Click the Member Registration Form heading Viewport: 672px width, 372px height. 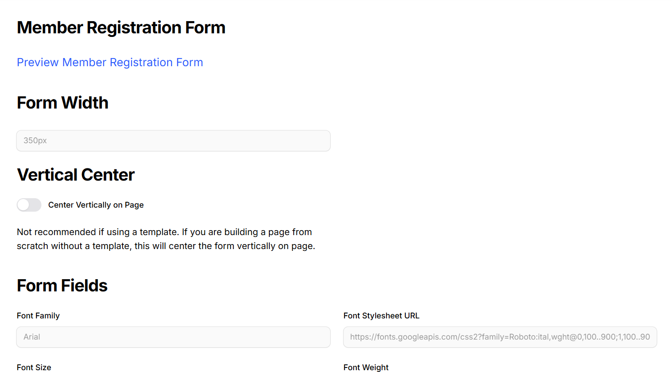(x=121, y=27)
